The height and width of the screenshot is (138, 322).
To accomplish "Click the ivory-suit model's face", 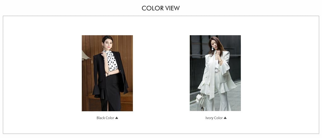I will 214,45.
